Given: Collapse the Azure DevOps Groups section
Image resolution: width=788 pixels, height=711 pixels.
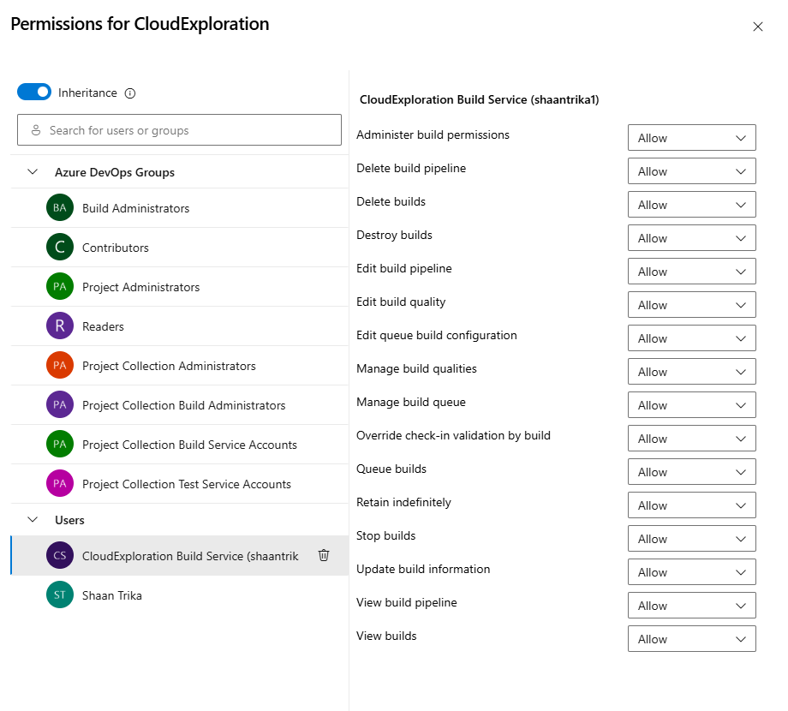Looking at the screenshot, I should [x=33, y=172].
